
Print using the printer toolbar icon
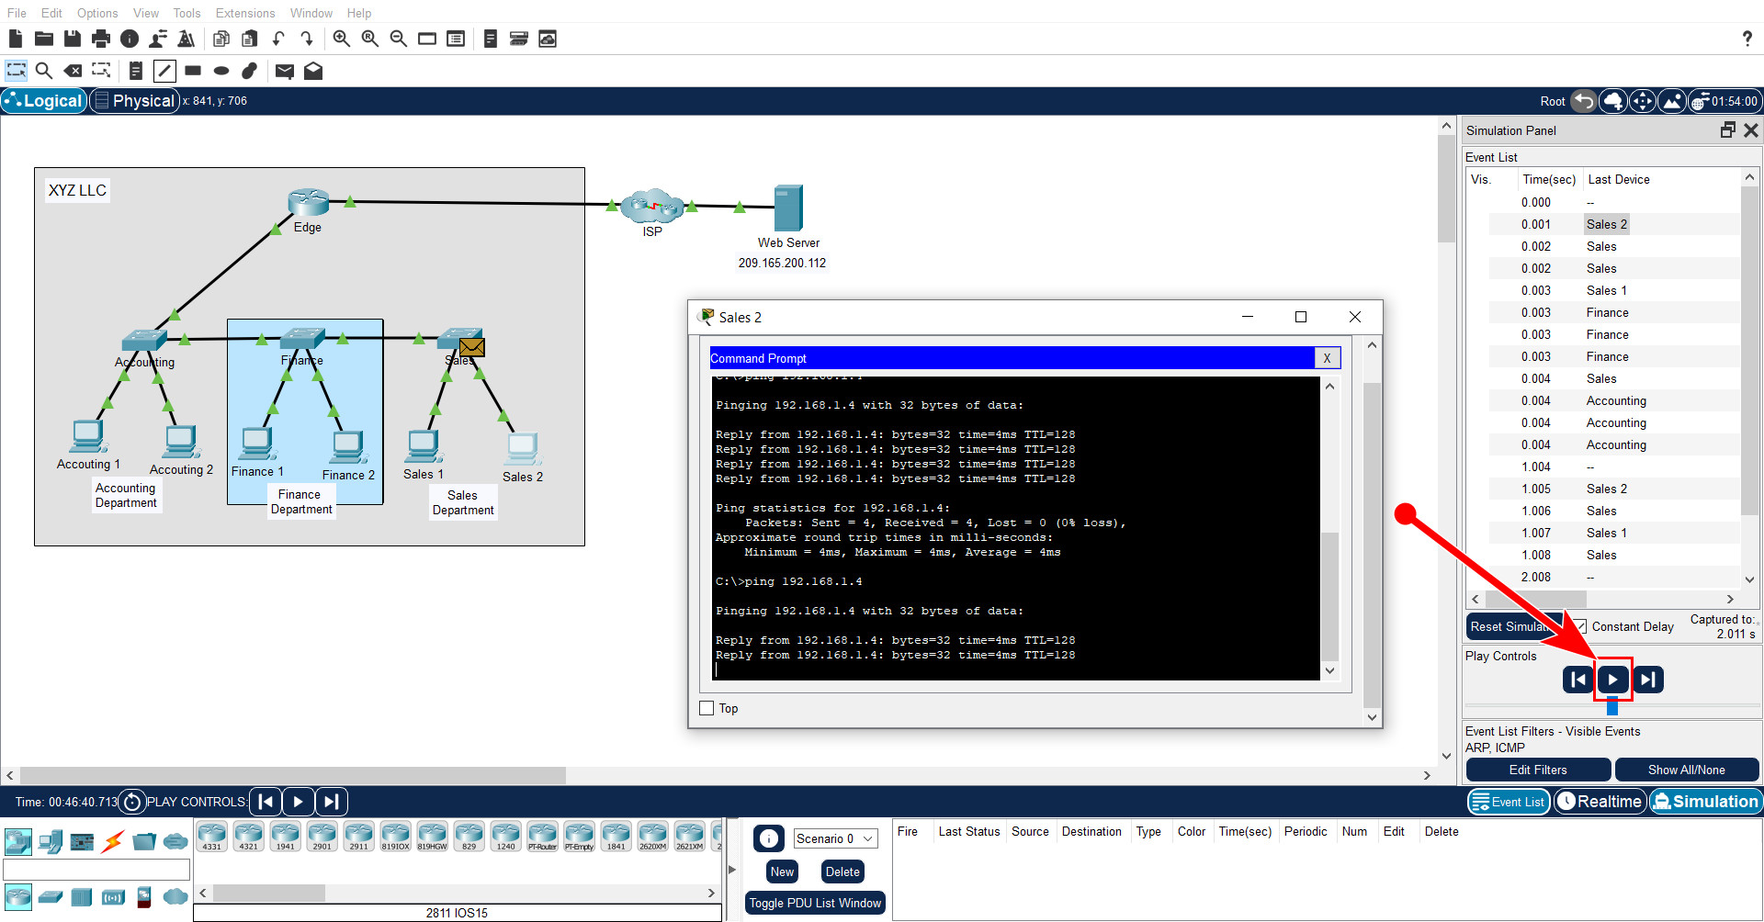[101, 39]
